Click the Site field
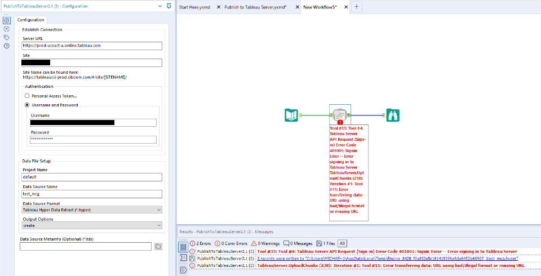The width and height of the screenshot is (541, 276). pos(92,63)
